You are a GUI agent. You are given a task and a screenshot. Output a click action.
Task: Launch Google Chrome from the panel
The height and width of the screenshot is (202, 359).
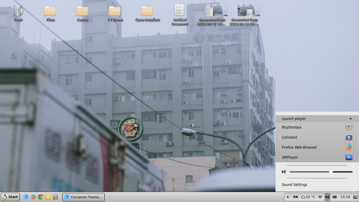point(40,197)
